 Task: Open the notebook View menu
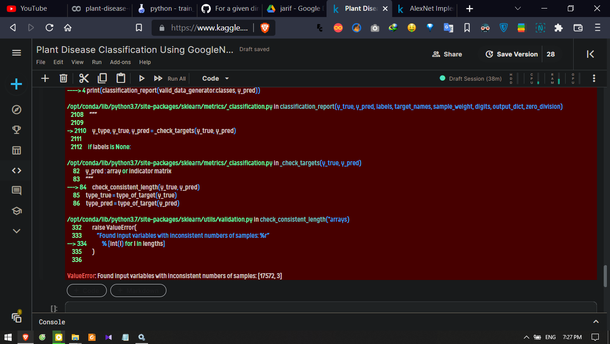pos(78,62)
